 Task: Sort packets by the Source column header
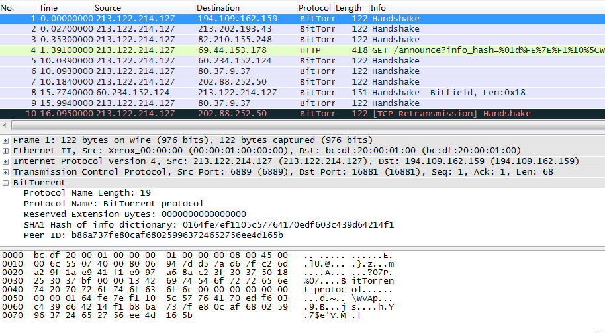click(x=144, y=8)
